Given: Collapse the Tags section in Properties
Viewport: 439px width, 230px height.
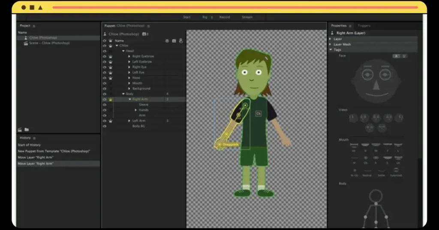Looking at the screenshot, I should pos(331,50).
